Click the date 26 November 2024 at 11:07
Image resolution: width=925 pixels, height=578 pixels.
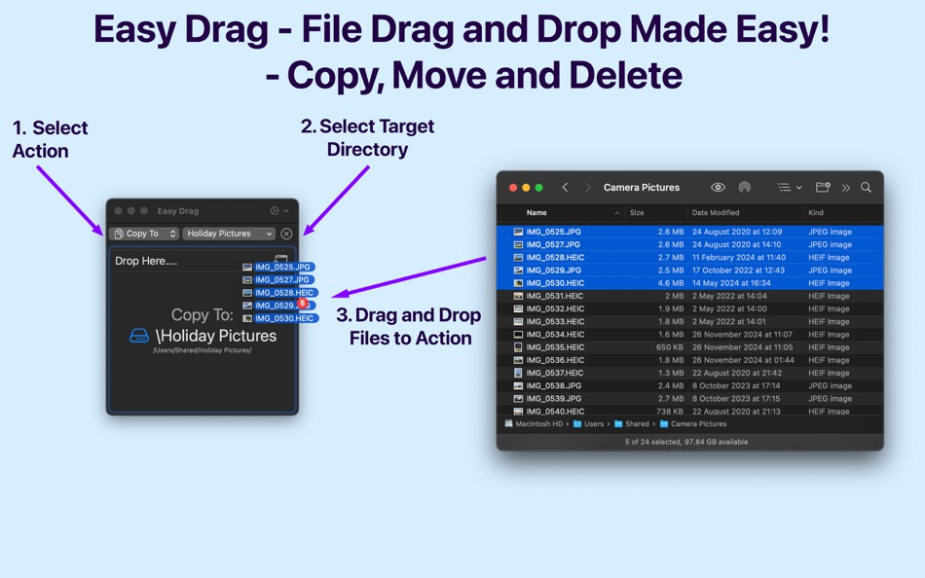[x=742, y=335]
